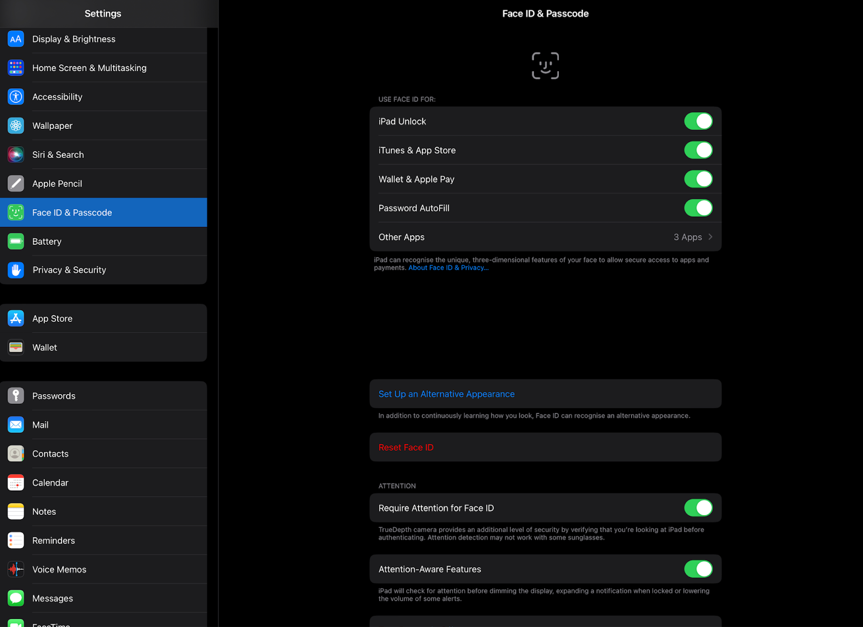Expand Other Apps chevron

(710, 237)
